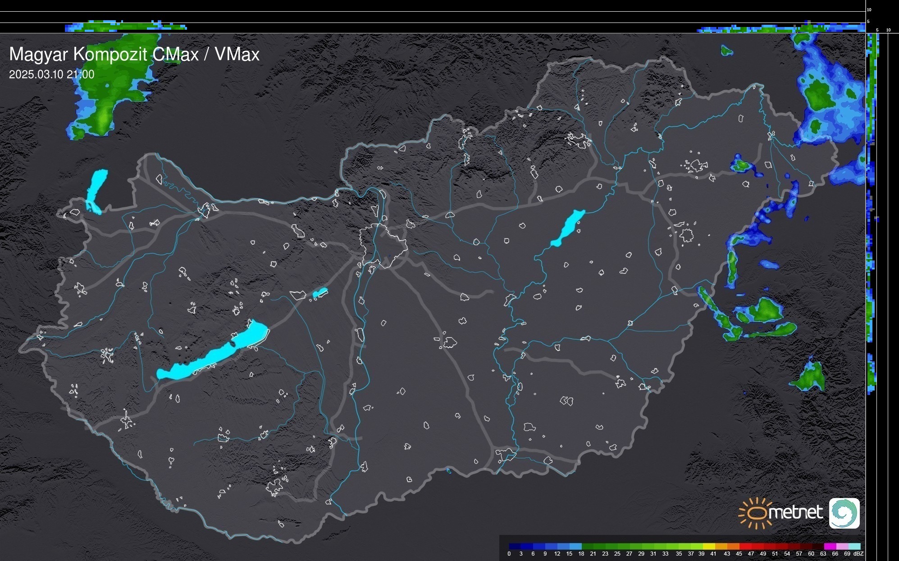
Task: Click the 'Magyar Kompozit CMax / VMax' title
Action: [134, 54]
